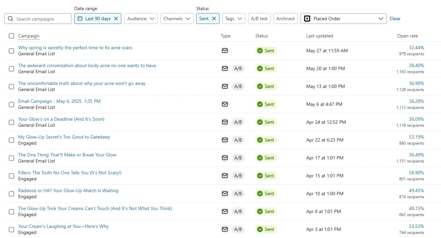Image resolution: width=441 pixels, height=238 pixels.
Task: Click Sent badge on Cream's Laughing row
Action: 266,229
